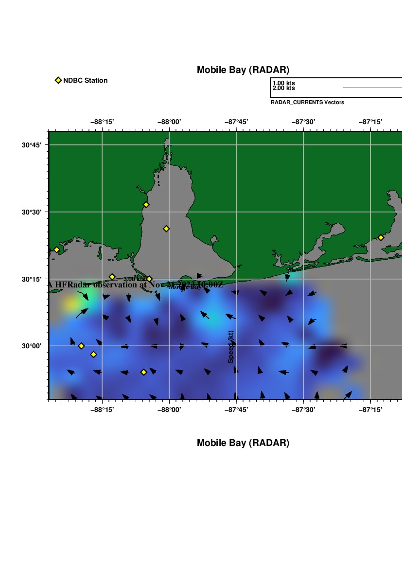
Task: Click the top -87°45' longitude label
Action: point(236,122)
